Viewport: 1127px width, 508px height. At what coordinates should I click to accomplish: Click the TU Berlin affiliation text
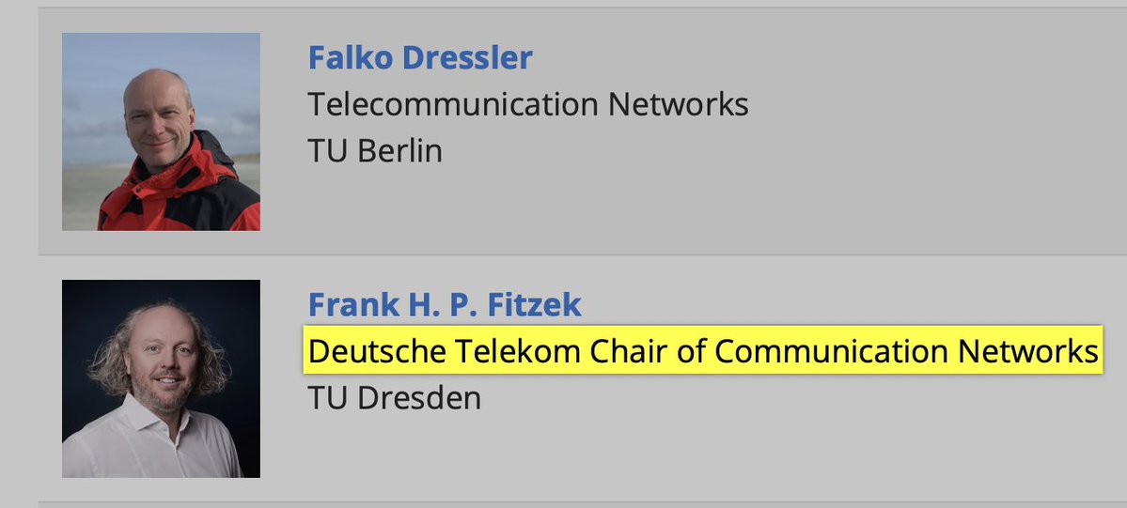[x=375, y=151]
